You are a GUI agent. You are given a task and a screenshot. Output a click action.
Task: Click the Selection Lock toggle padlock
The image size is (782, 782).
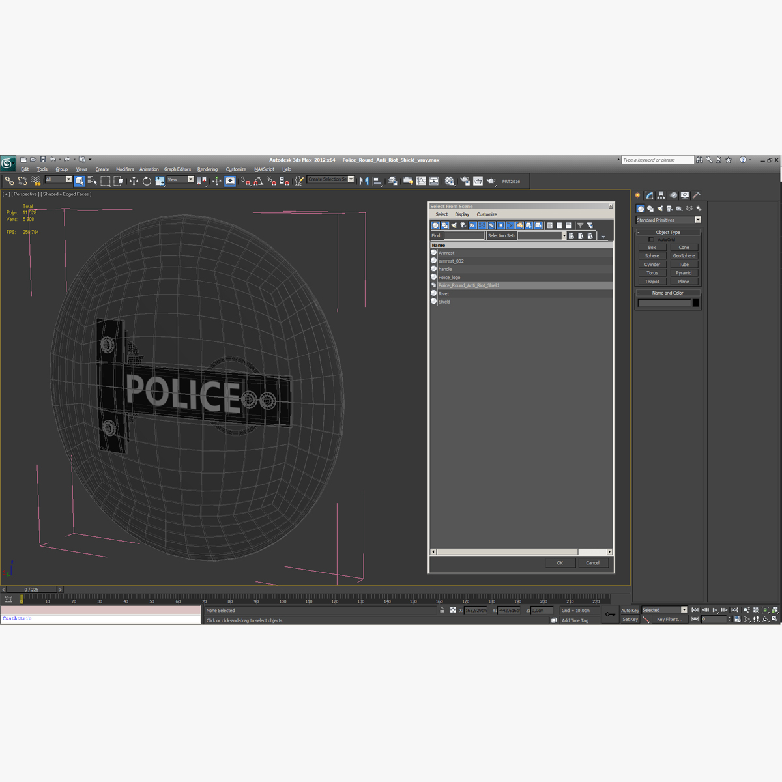[442, 611]
